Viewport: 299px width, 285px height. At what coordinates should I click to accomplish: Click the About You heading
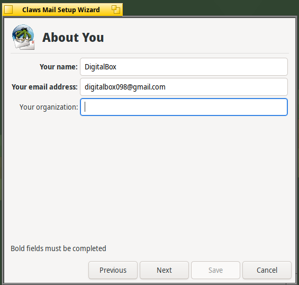point(73,37)
